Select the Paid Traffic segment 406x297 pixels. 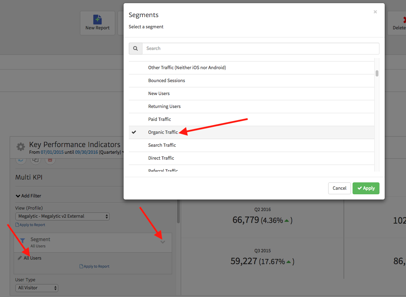160,119
